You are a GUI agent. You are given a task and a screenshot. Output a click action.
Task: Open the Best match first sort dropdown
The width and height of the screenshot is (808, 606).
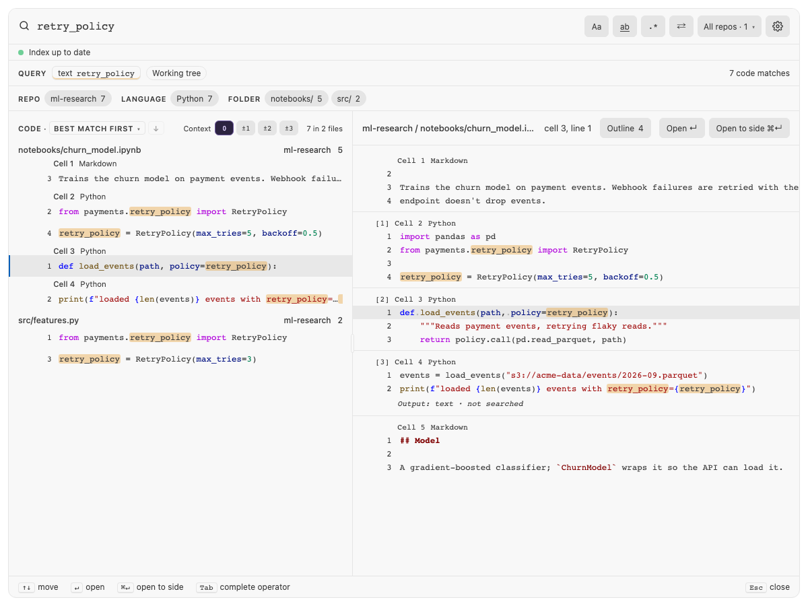tap(98, 129)
